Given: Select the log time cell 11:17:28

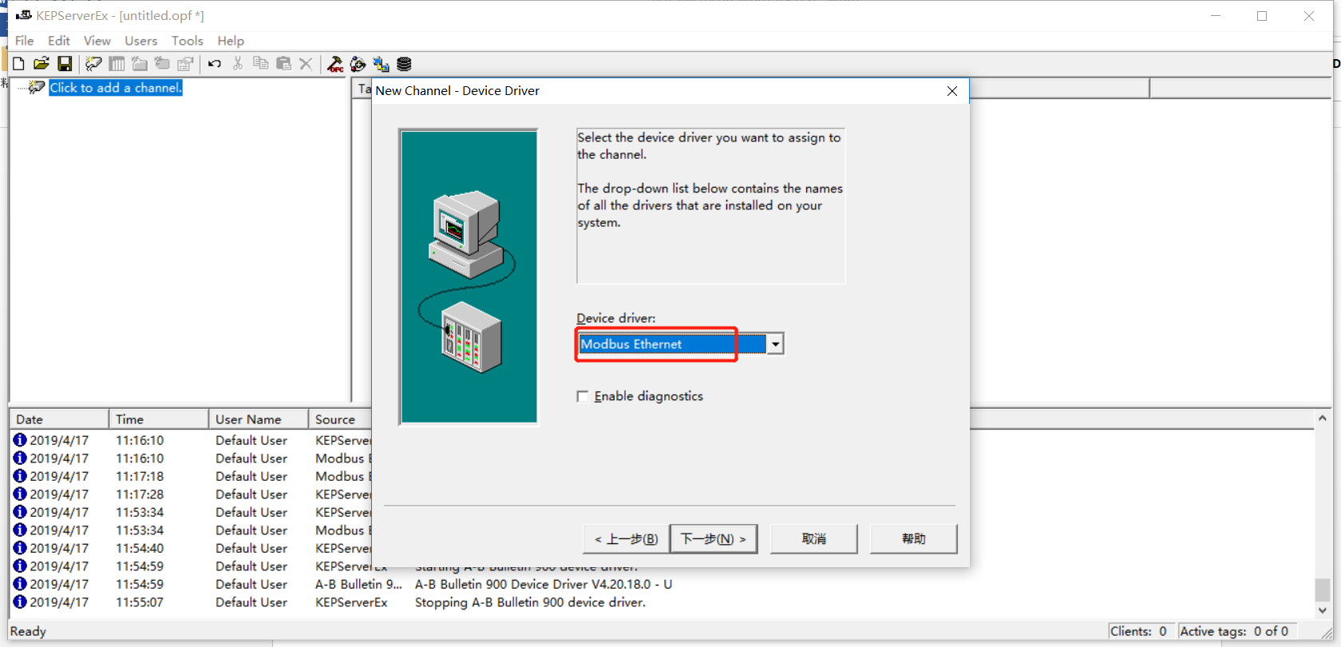Looking at the screenshot, I should (140, 494).
